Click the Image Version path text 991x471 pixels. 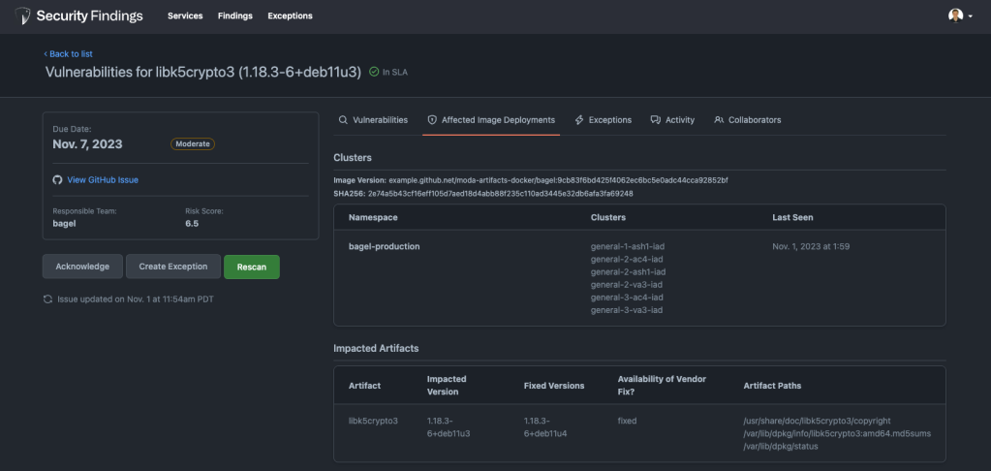[x=558, y=180]
